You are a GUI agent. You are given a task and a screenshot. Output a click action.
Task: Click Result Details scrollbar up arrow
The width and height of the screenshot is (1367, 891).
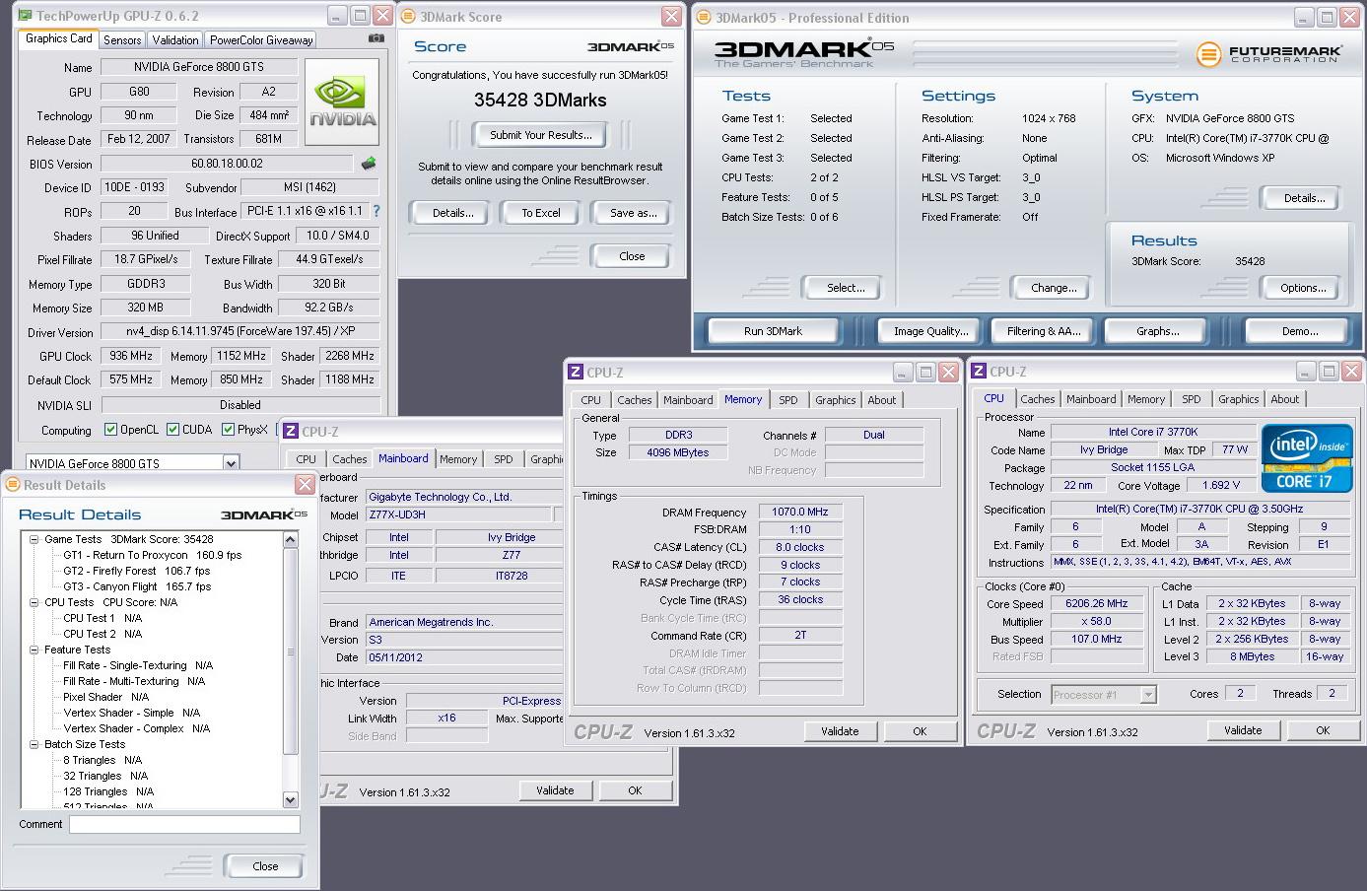290,539
